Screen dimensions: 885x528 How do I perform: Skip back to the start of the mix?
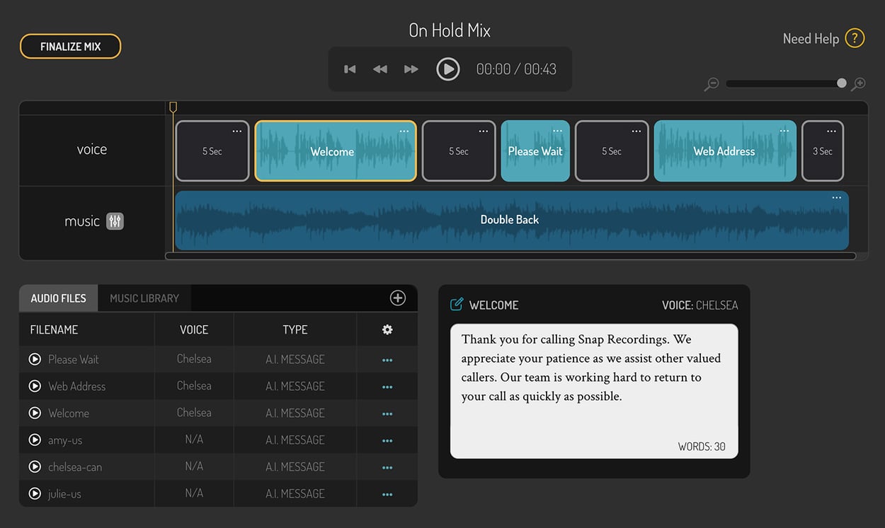349,69
